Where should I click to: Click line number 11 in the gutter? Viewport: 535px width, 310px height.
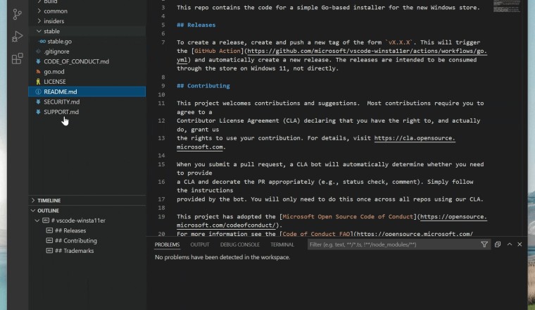tap(161, 103)
